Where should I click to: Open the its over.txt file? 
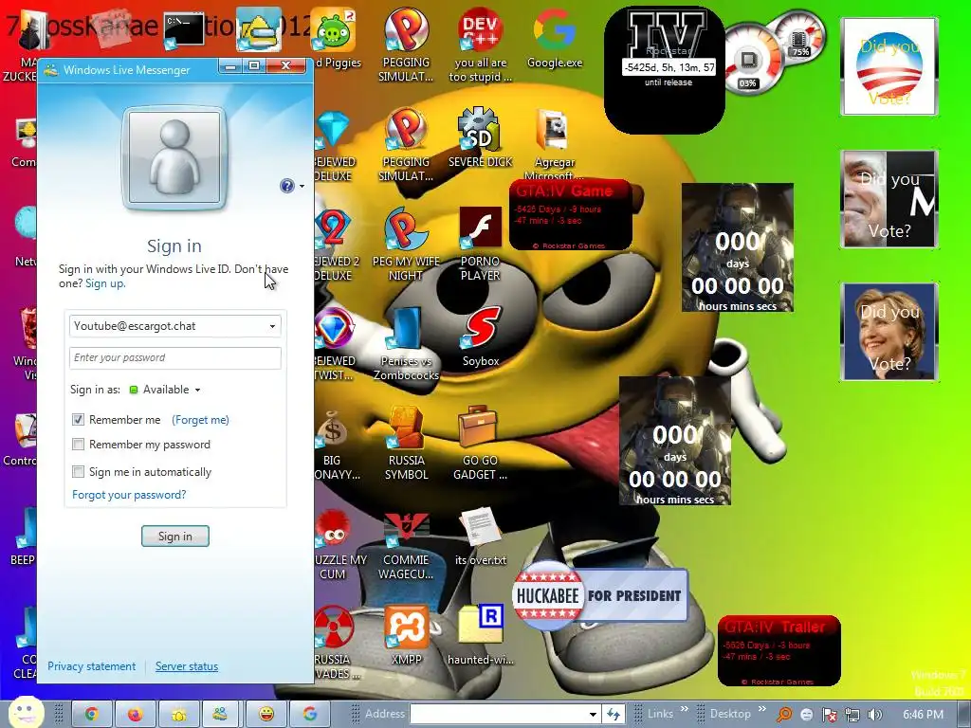click(x=481, y=537)
